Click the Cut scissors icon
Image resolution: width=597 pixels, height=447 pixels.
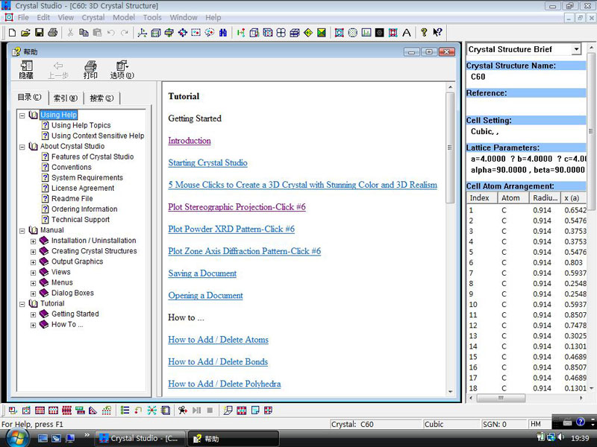(x=70, y=33)
